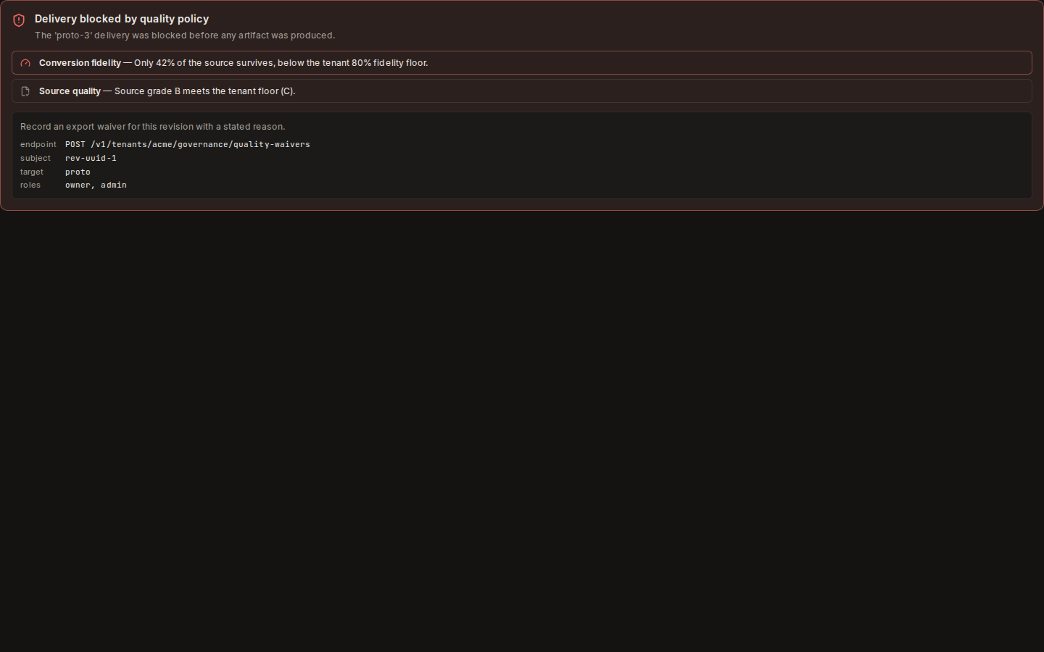The width and height of the screenshot is (1044, 652).
Task: Select the subject value rev-uuid-1
Action: pyautogui.click(x=91, y=158)
